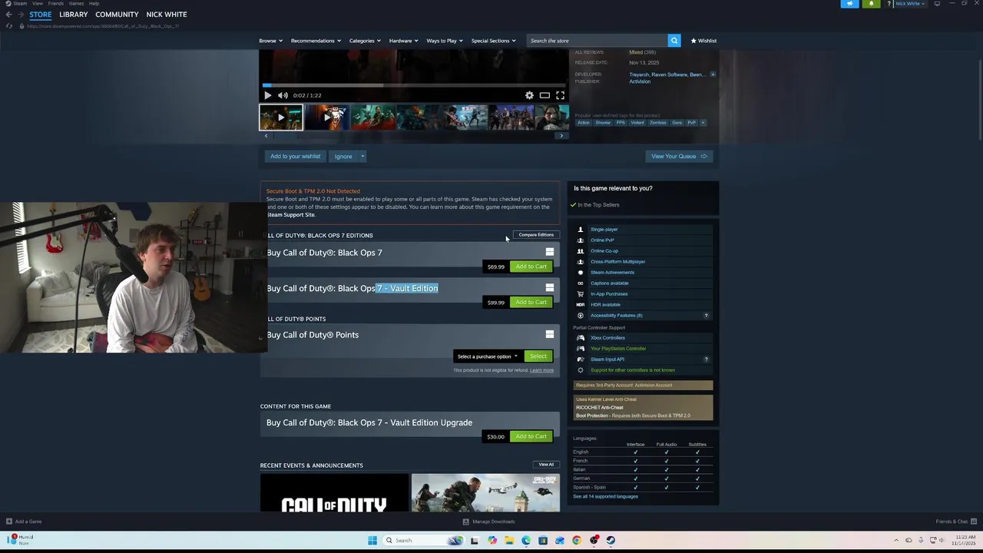
Task: Expand the Browse dropdown menu
Action: coord(270,41)
